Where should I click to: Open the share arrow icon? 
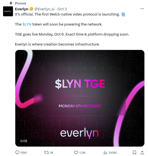point(142,152)
